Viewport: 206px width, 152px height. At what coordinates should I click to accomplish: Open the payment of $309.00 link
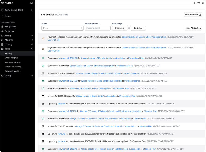[x=68, y=58]
